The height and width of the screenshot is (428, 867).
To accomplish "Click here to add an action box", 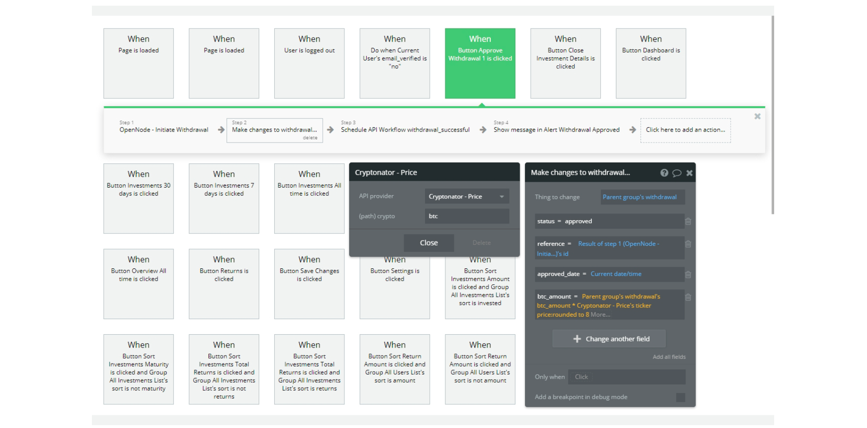I will [x=685, y=130].
